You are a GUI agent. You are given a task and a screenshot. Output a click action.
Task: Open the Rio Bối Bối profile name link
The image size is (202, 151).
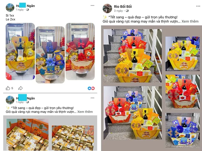123,7
